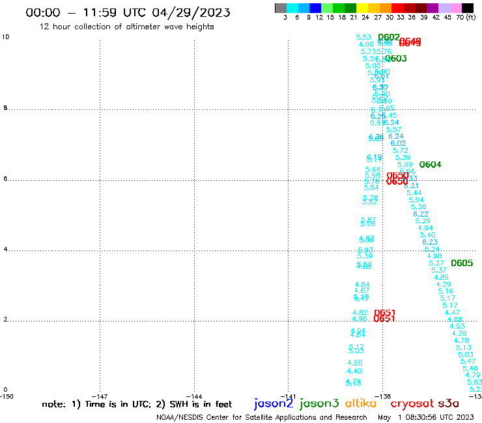Click the timestamp 'May 1 08:30:56 UTC 2023'

pos(426,418)
